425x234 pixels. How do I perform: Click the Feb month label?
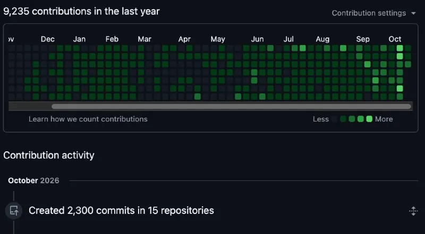[x=112, y=39]
